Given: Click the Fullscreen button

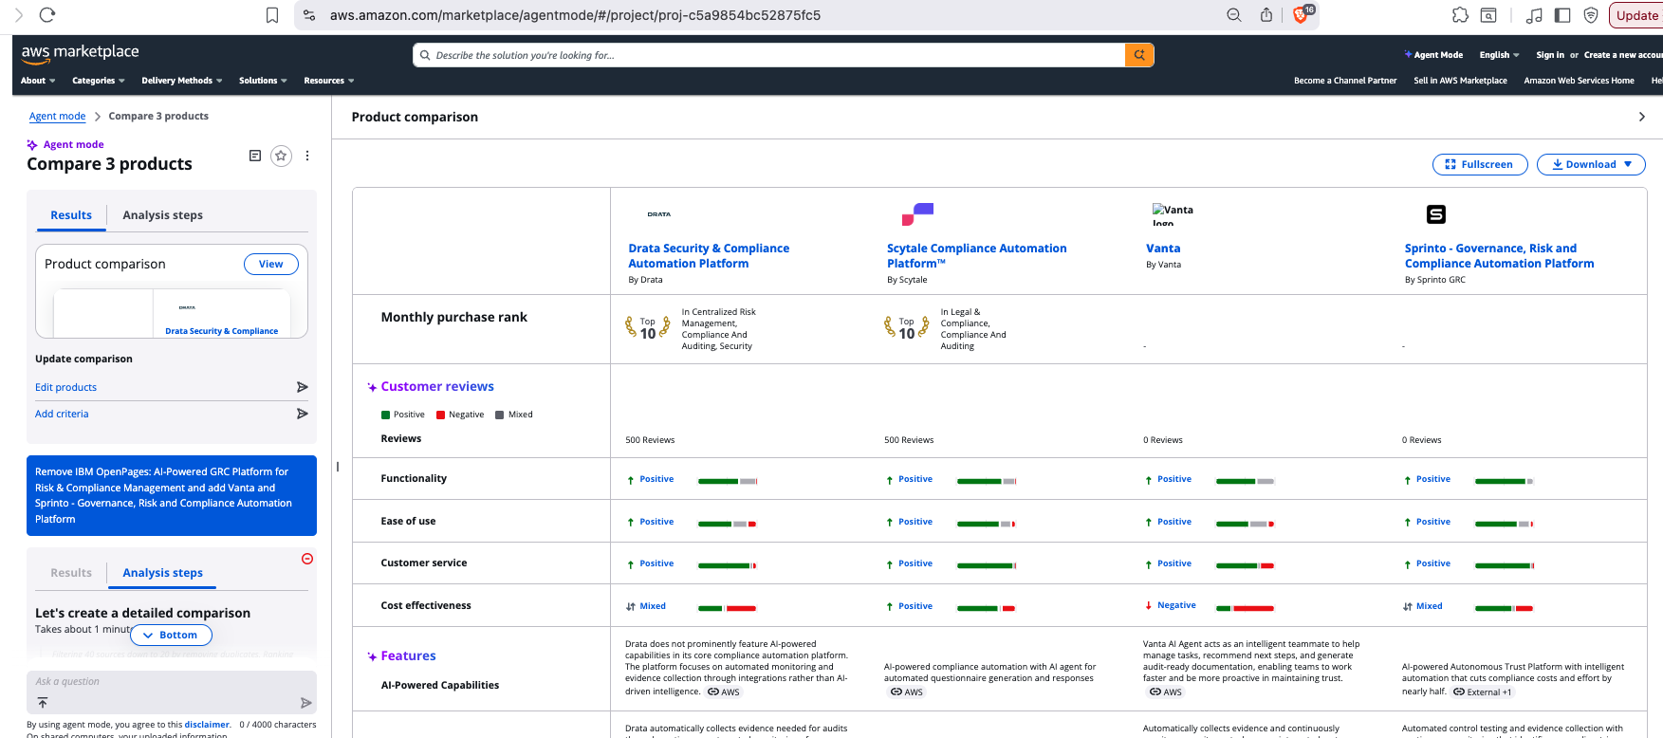Looking at the screenshot, I should pyautogui.click(x=1479, y=164).
